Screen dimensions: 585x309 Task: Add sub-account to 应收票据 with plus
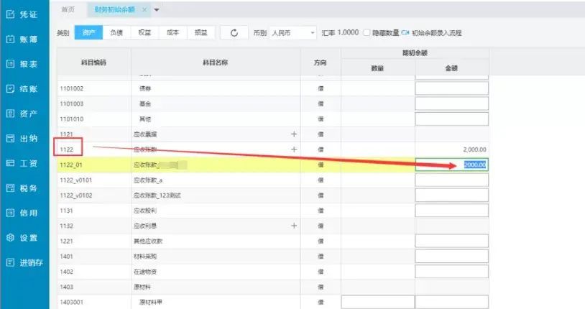tap(293, 134)
